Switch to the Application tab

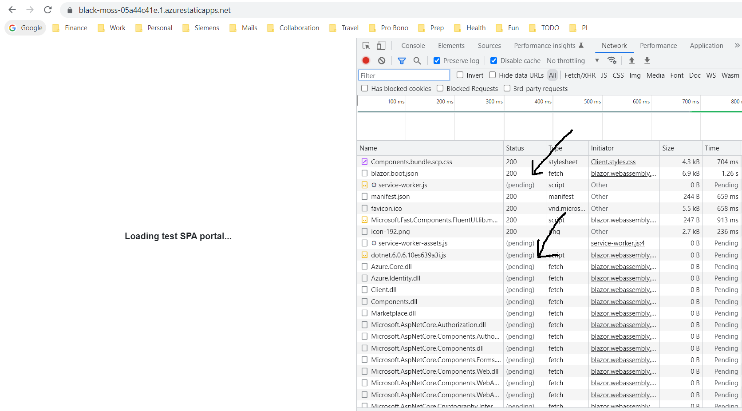pos(706,45)
